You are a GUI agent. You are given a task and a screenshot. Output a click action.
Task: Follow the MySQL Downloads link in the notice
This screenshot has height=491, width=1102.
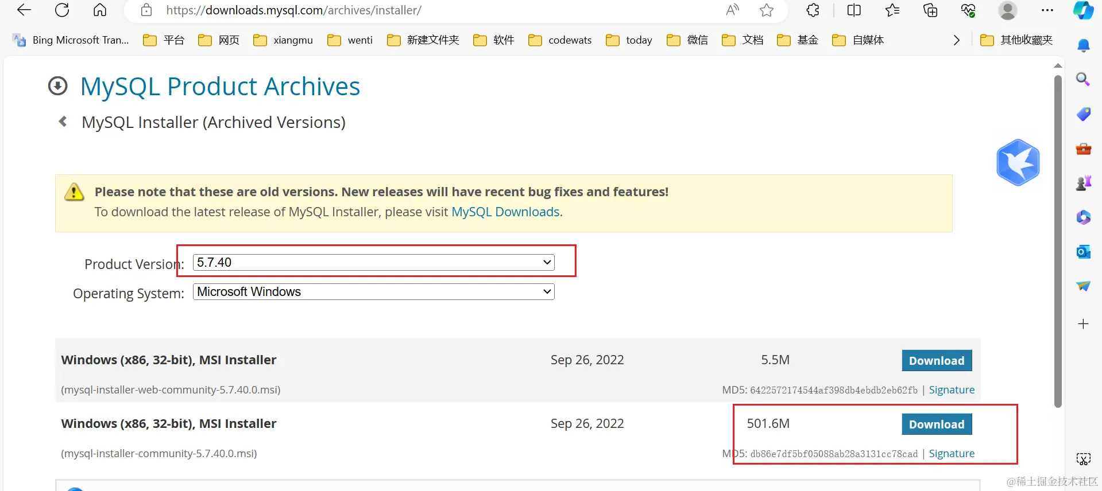(x=505, y=212)
